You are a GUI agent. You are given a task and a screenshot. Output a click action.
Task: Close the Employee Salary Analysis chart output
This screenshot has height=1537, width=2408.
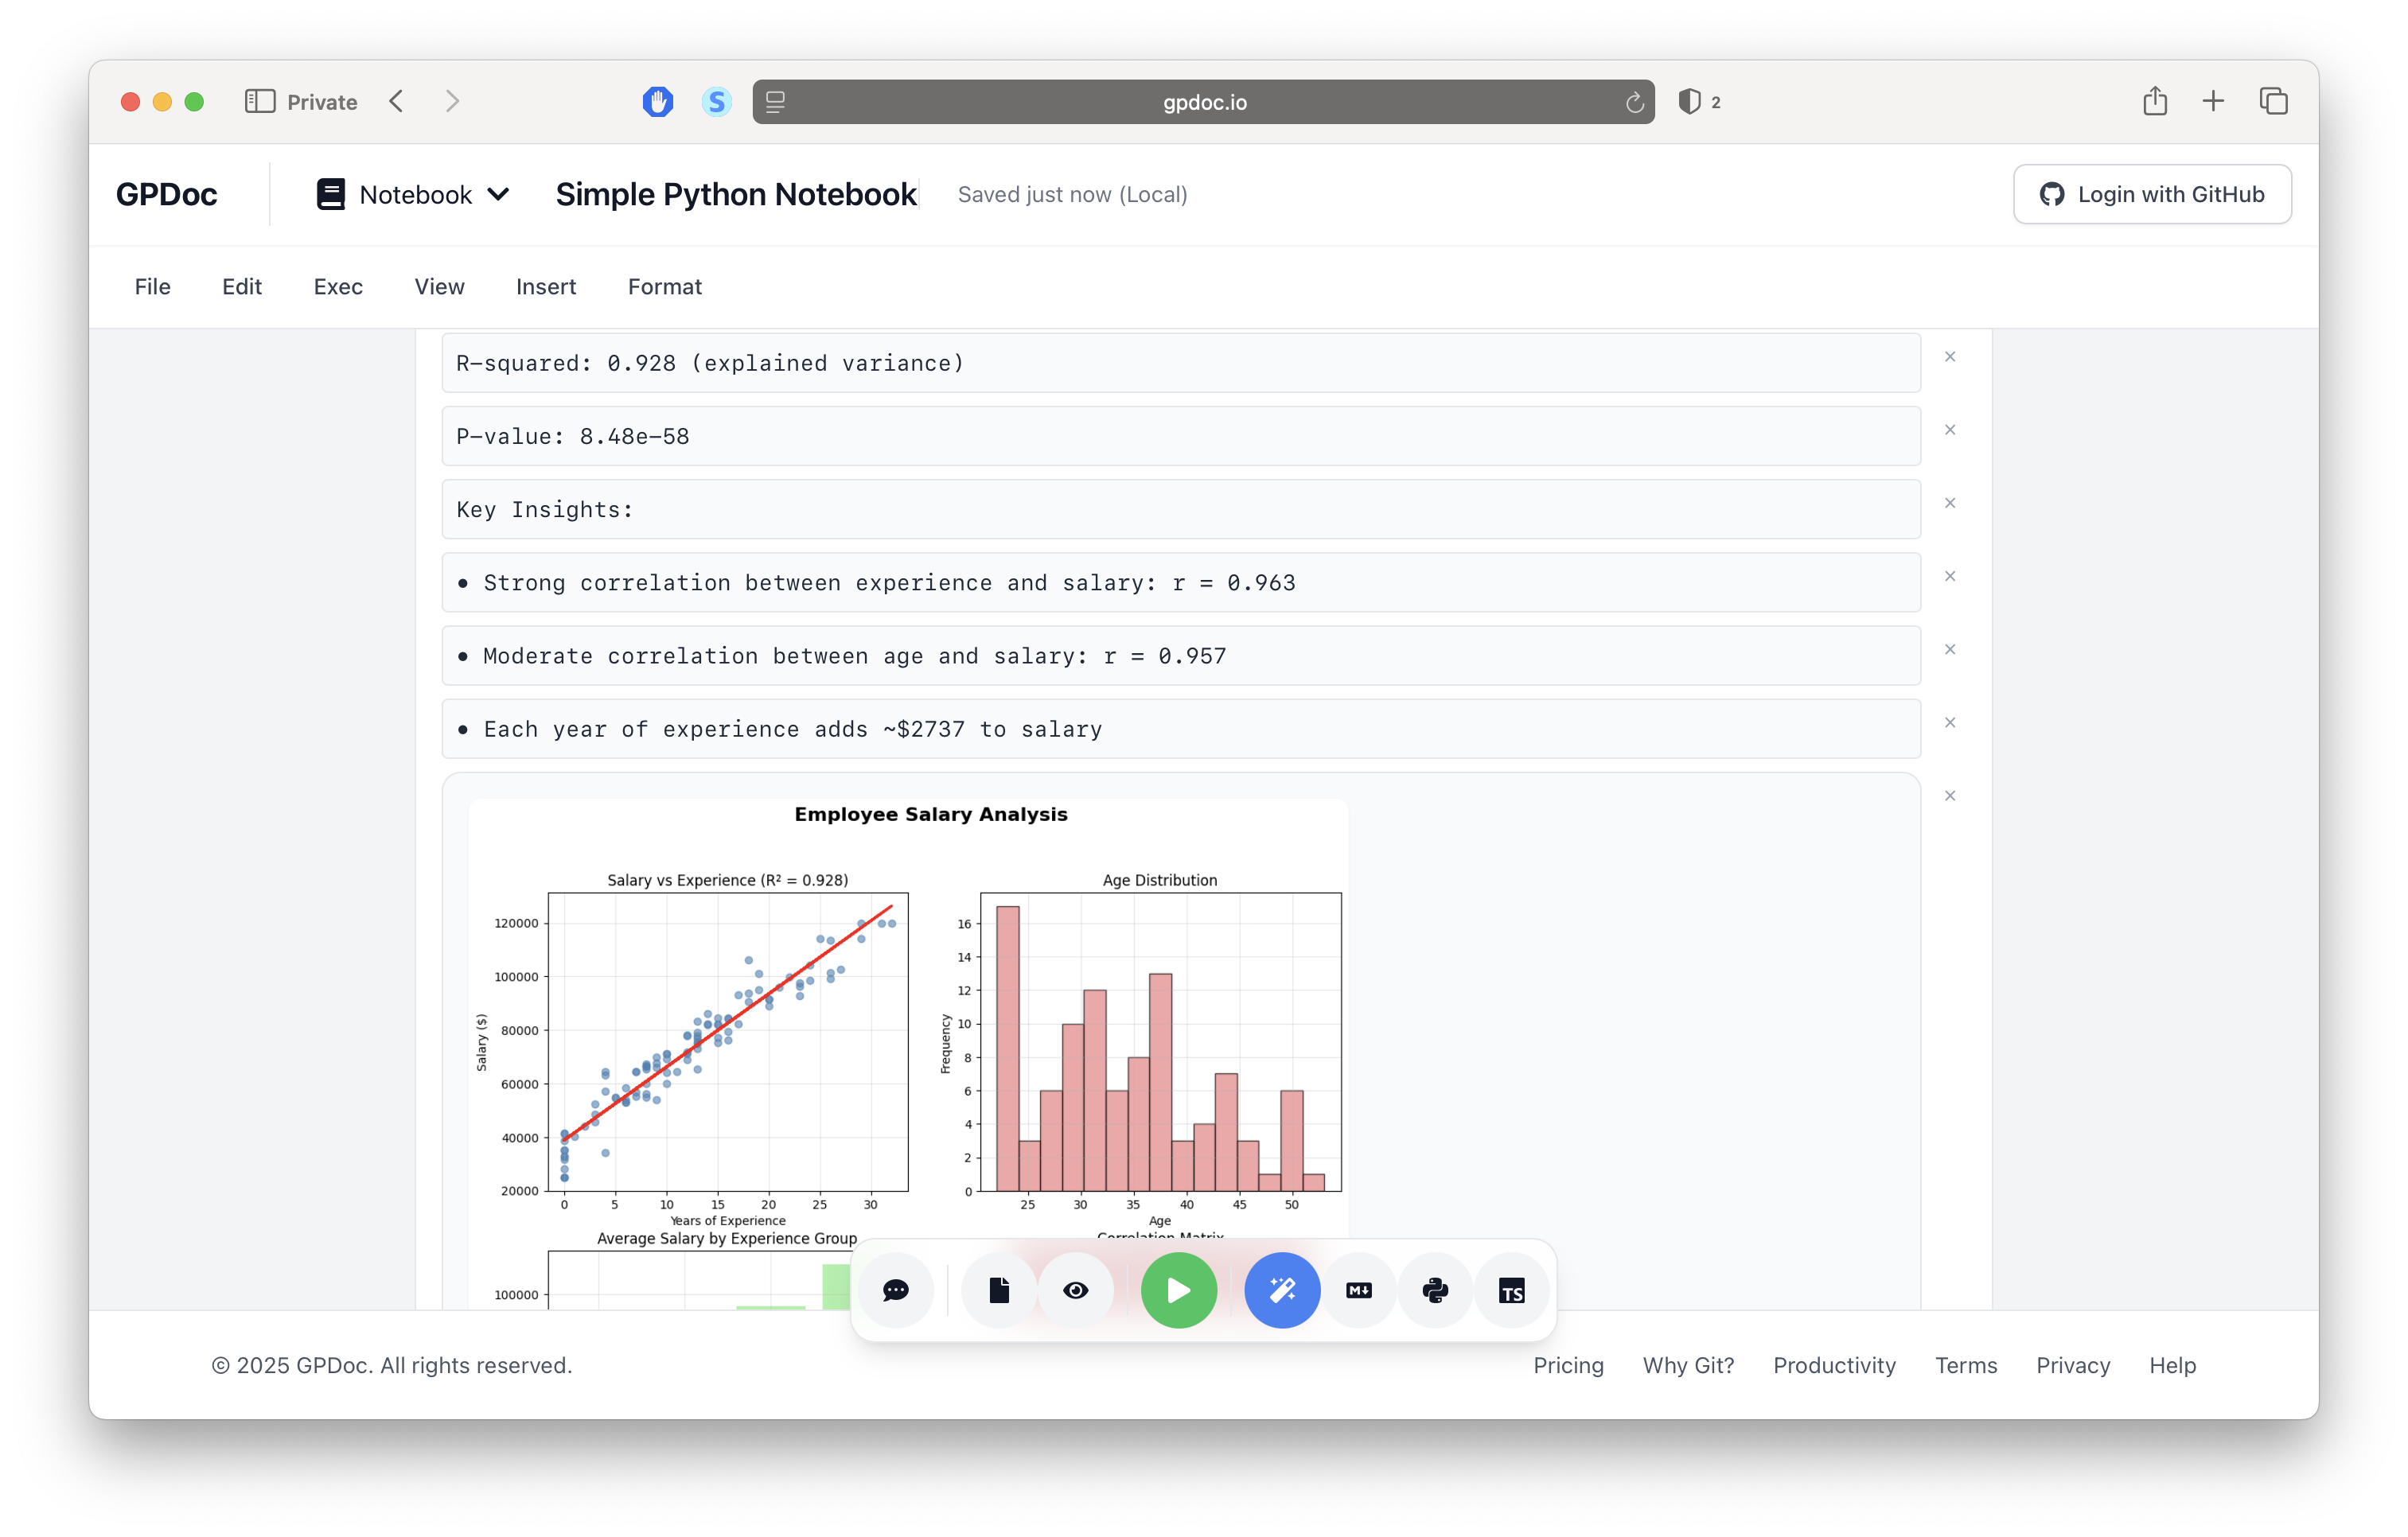[1949, 796]
